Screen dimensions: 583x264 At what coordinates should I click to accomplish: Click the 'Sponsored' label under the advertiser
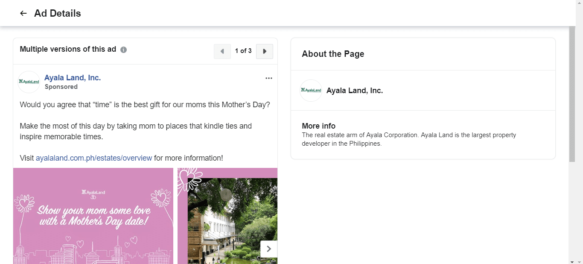click(61, 87)
